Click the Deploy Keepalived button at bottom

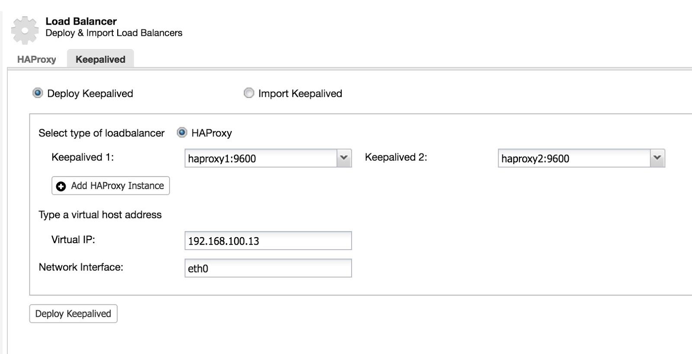pos(73,314)
